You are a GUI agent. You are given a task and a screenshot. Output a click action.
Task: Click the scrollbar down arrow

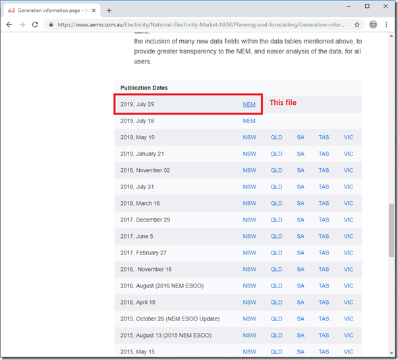(x=391, y=353)
